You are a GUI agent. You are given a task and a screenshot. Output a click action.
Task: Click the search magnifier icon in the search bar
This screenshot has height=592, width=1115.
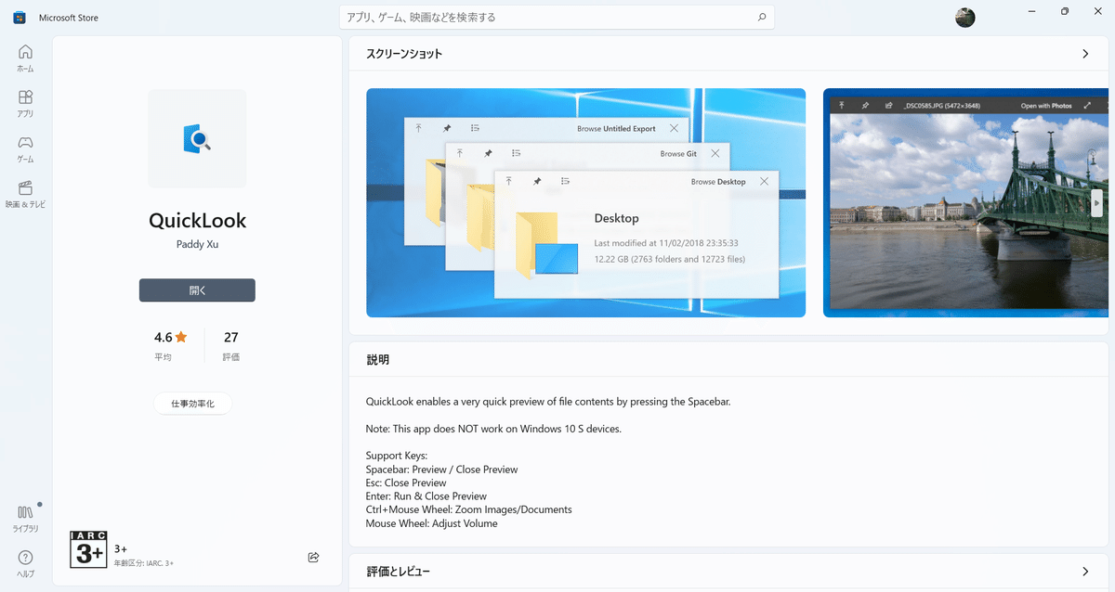(761, 17)
